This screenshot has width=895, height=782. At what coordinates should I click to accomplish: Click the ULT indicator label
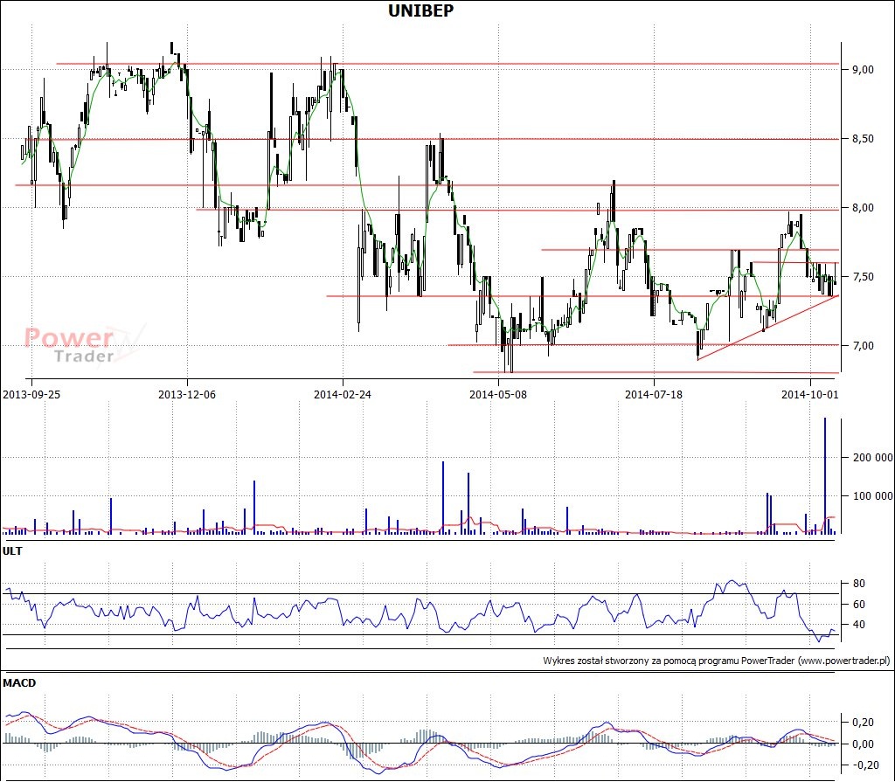coord(12,550)
